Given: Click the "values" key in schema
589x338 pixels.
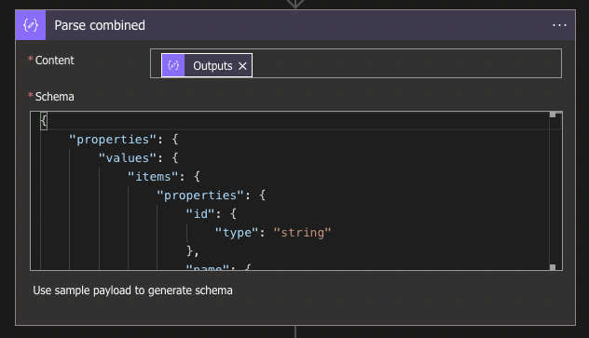Looking at the screenshot, I should click(128, 158).
